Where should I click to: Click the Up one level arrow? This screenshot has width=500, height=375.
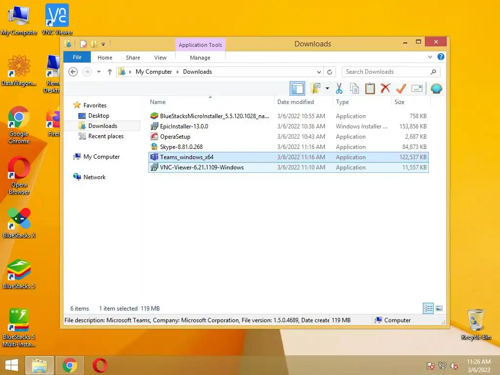pyautogui.click(x=110, y=72)
